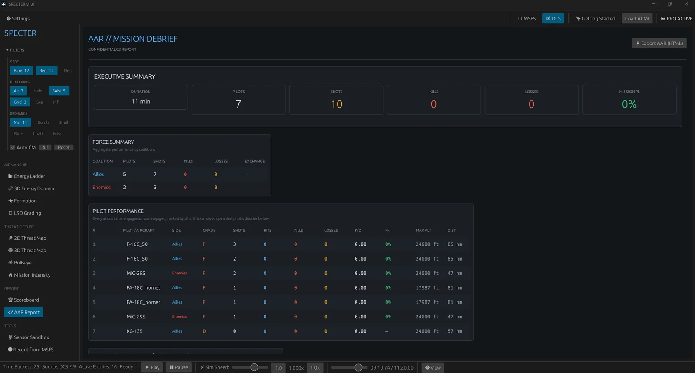Open LSO Grading page

[25, 213]
